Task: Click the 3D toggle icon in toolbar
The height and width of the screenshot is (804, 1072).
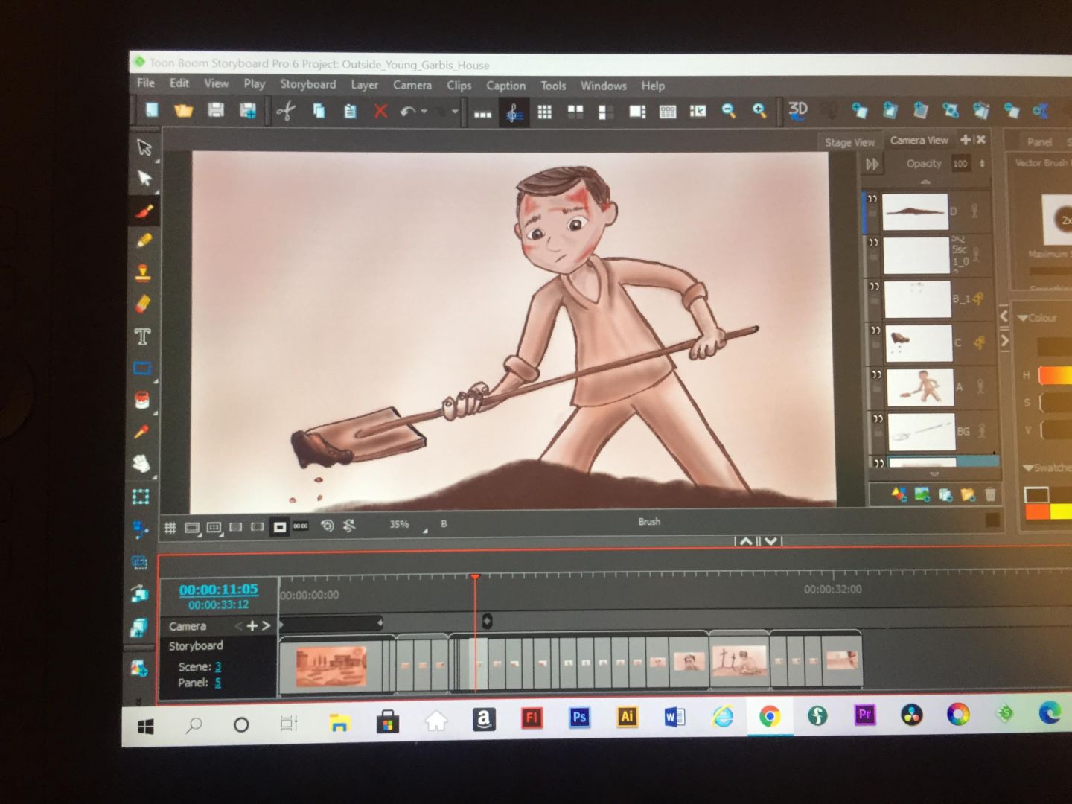Action: pos(798,110)
